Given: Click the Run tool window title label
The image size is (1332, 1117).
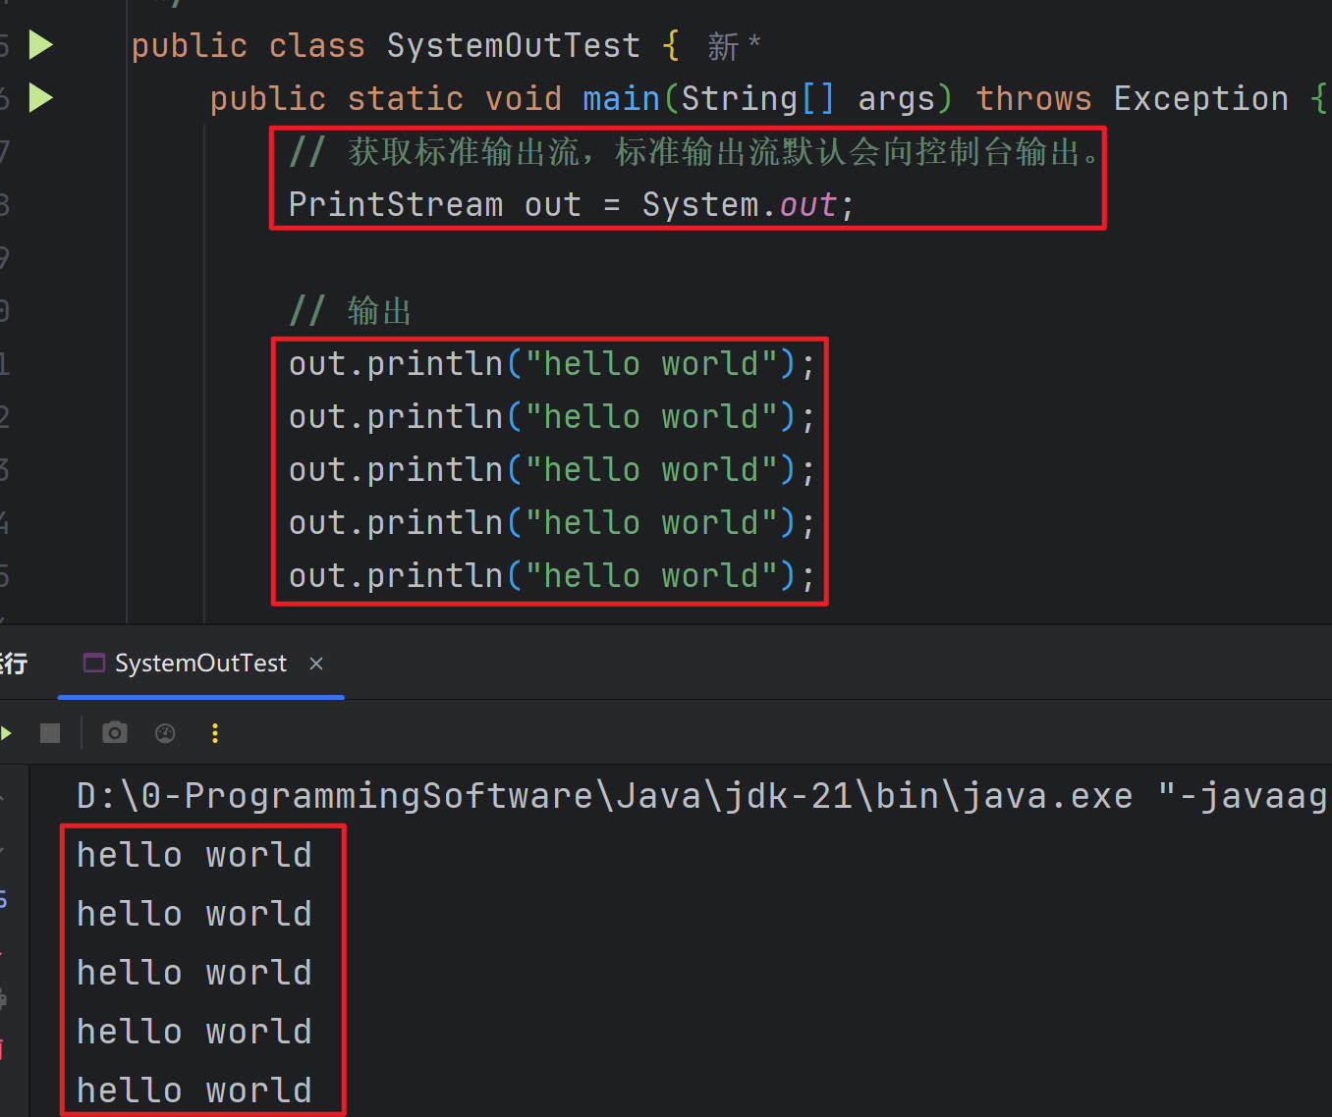Looking at the screenshot, I should 14,665.
